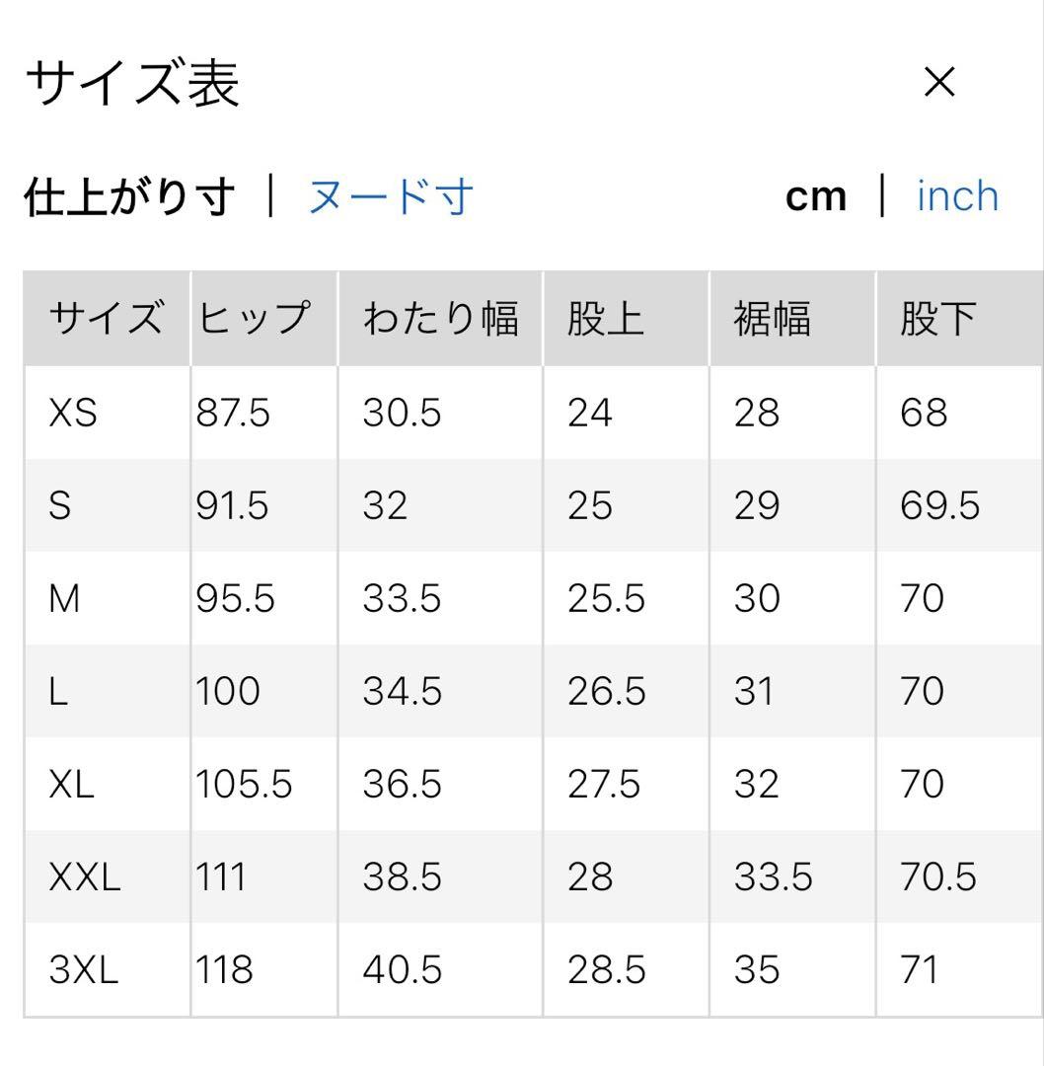Select the M size row label
This screenshot has height=1066, width=1044.
[x=64, y=598]
